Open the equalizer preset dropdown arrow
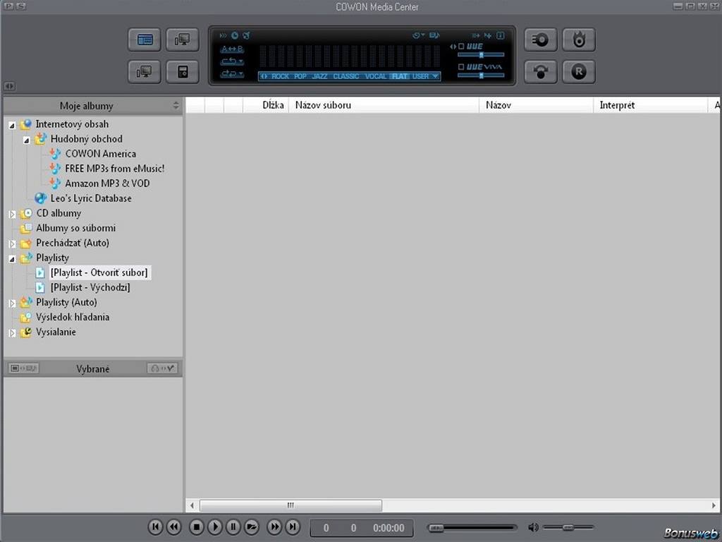The image size is (722, 542). click(x=435, y=76)
